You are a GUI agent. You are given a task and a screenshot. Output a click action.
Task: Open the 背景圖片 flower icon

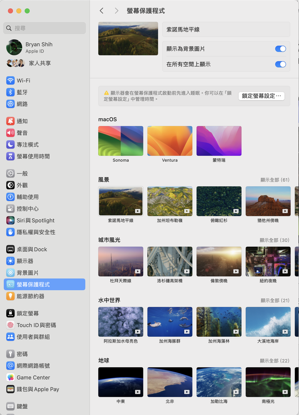(10, 273)
